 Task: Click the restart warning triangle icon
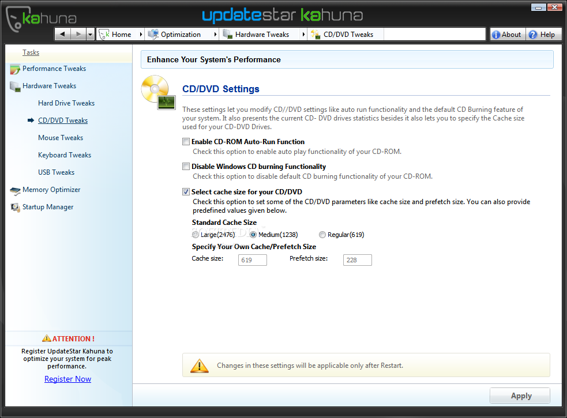click(199, 366)
